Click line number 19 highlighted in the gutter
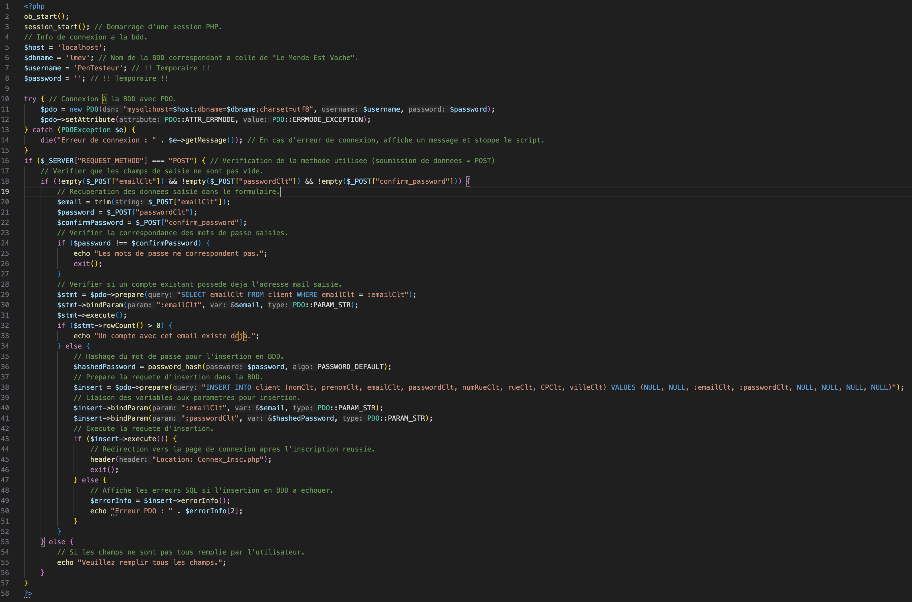 [5, 191]
